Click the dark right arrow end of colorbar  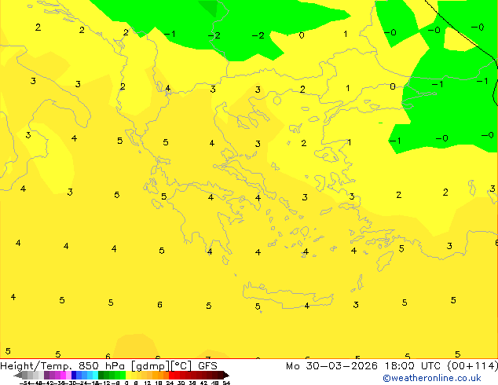[226, 376]
